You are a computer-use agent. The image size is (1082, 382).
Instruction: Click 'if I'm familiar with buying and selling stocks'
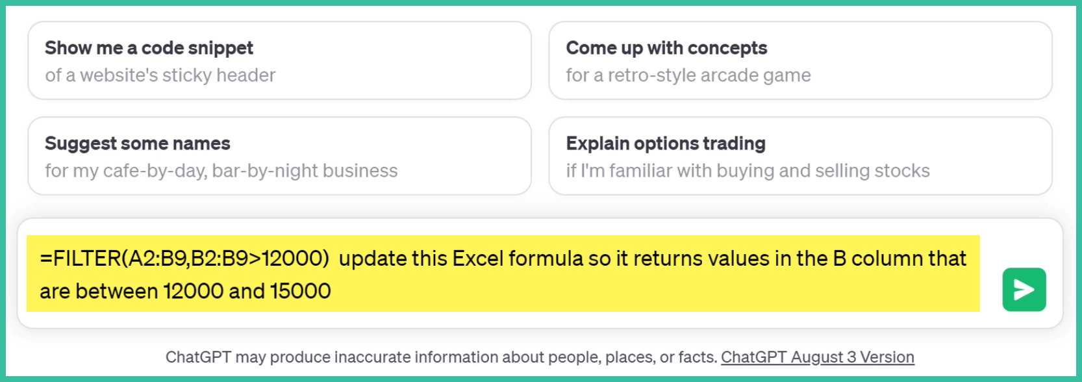tap(748, 171)
